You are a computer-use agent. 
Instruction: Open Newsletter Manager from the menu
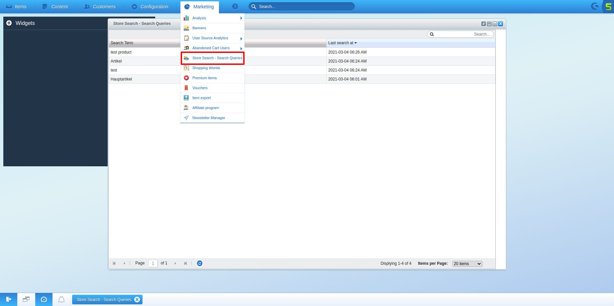[212, 118]
